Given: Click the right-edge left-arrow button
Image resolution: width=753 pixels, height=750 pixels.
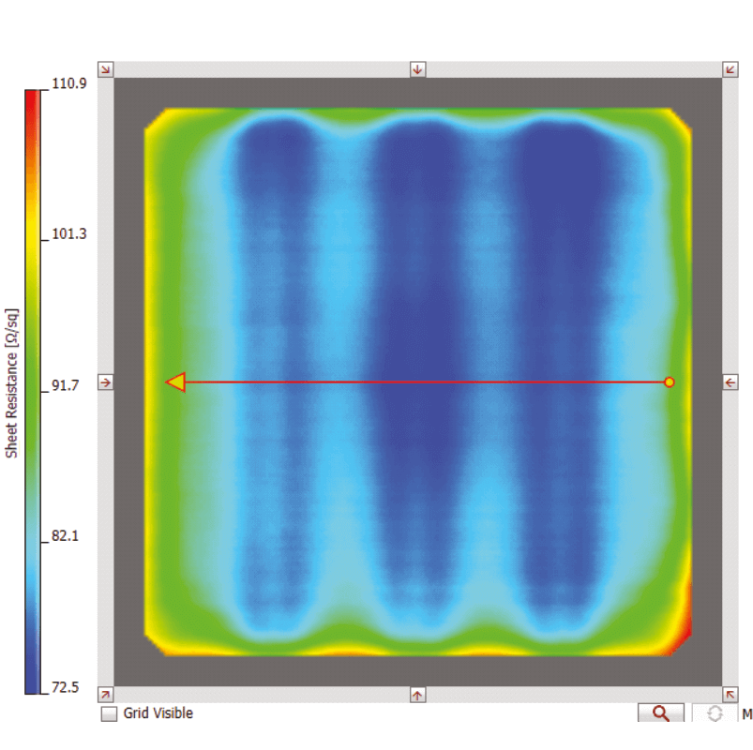Looking at the screenshot, I should tap(730, 382).
